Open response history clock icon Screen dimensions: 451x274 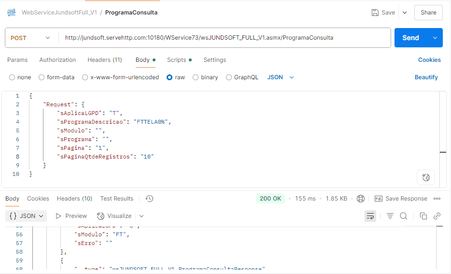[x=150, y=199]
